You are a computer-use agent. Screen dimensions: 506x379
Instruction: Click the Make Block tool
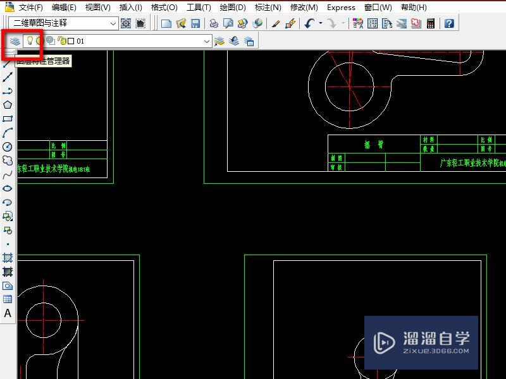(x=8, y=230)
